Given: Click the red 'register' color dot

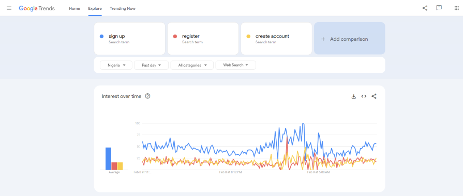Looking at the screenshot, I should click(175, 37).
